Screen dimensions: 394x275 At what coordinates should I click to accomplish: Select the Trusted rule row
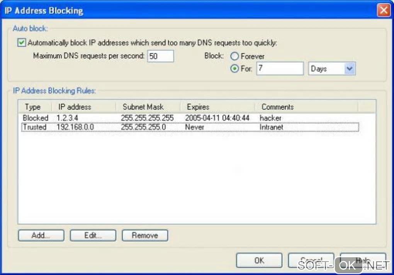190,127
